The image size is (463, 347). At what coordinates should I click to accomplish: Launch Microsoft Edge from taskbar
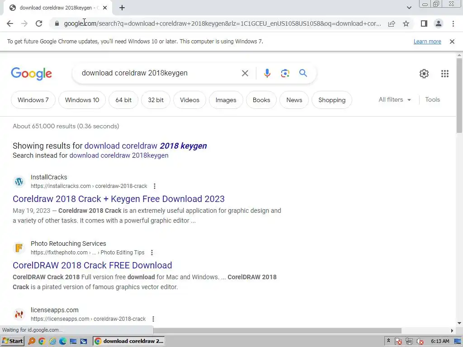click(x=62, y=341)
